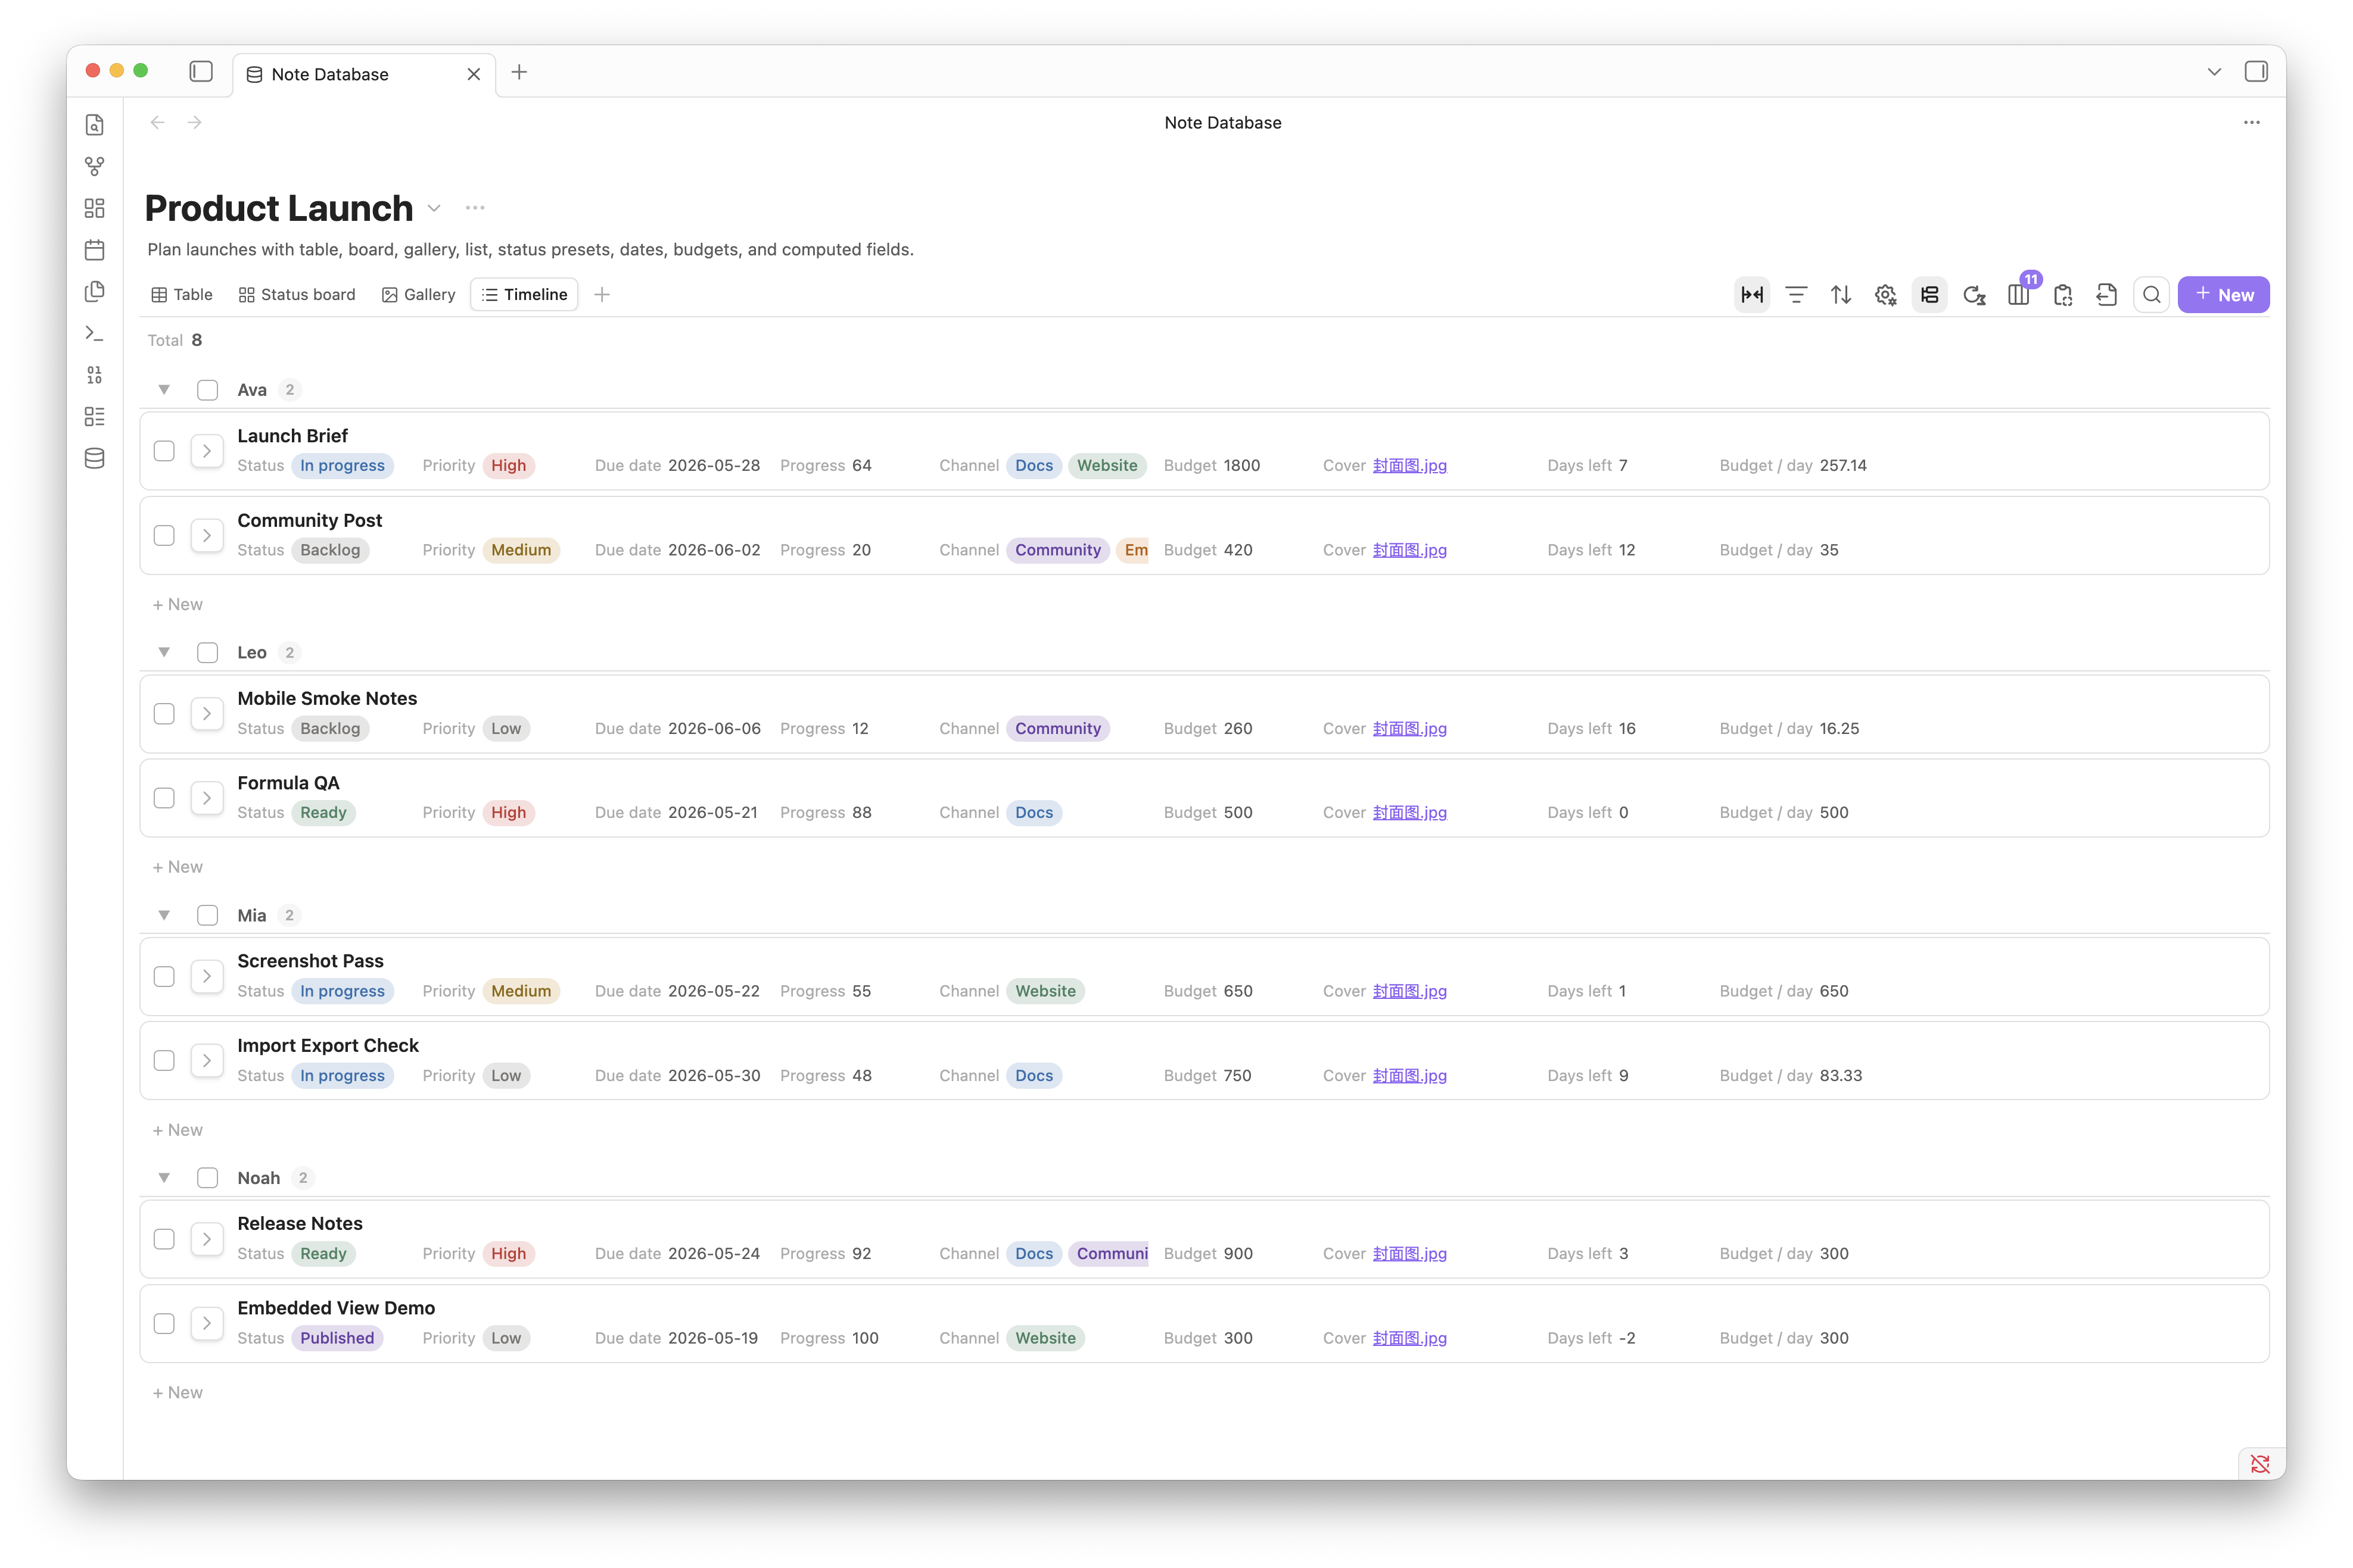The image size is (2353, 1568).
Task: Toggle the left sidebar panel icon
Action: 201,72
